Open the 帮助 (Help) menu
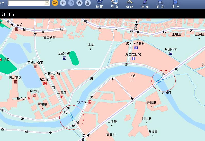Viewport: 205px width, 141px height. tap(145, 4)
